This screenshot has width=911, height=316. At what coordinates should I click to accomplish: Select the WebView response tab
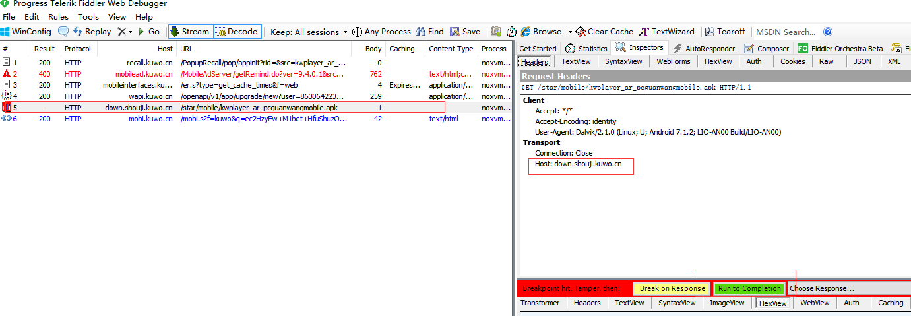[815, 303]
